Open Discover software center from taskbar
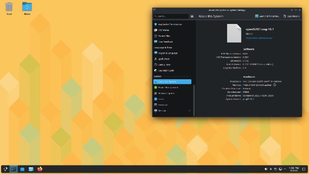This screenshot has height=174, width=309. click(22, 169)
